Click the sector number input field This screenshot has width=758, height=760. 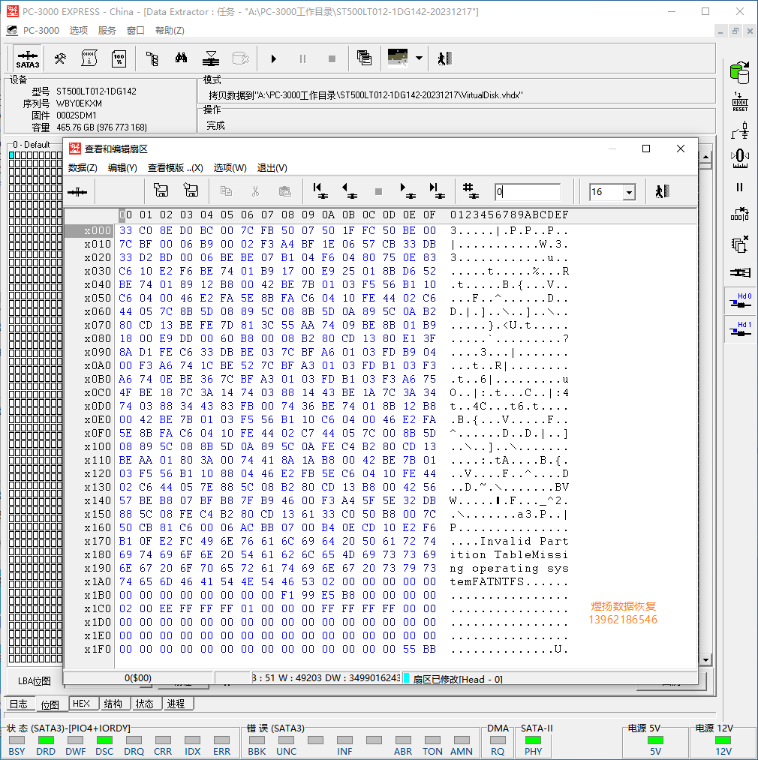click(527, 192)
